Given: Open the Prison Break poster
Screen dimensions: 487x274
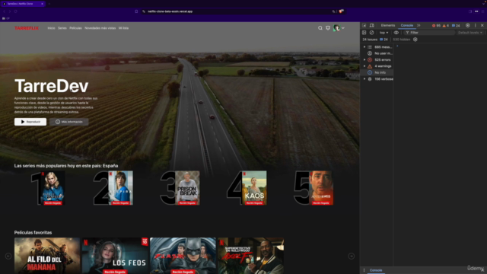Looking at the screenshot, I should click(187, 188).
